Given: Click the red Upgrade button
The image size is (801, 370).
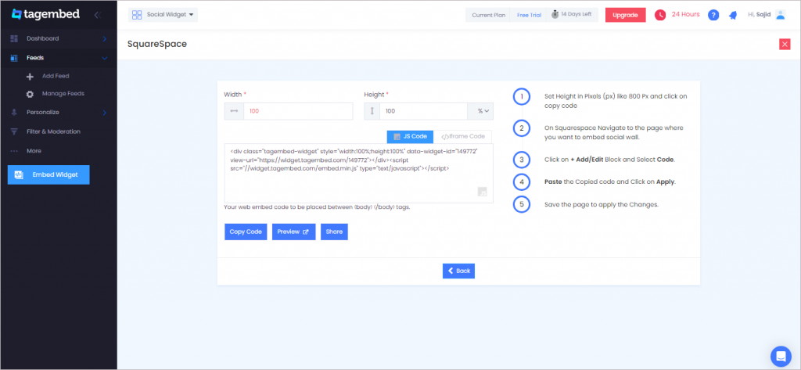Looking at the screenshot, I should [x=625, y=15].
